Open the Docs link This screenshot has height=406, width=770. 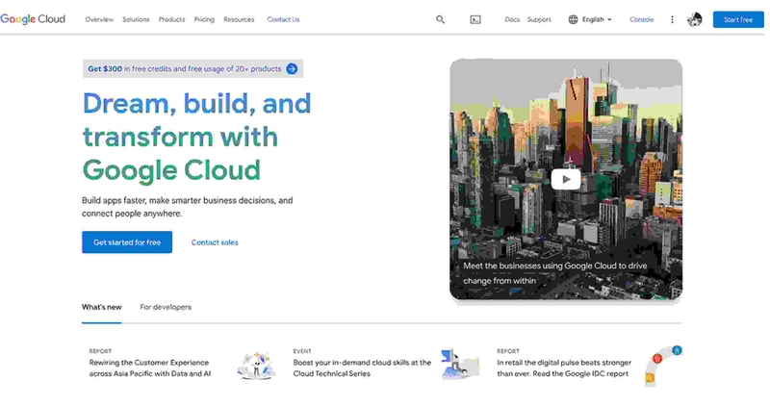coord(512,19)
